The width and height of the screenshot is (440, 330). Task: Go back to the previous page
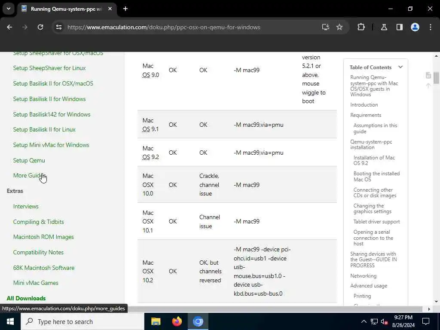(9, 27)
